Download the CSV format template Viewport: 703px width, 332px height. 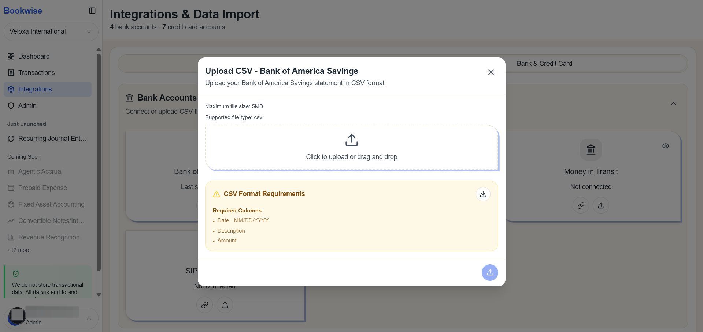point(483,194)
